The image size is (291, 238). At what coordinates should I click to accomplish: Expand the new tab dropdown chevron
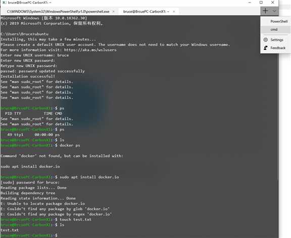point(274,11)
